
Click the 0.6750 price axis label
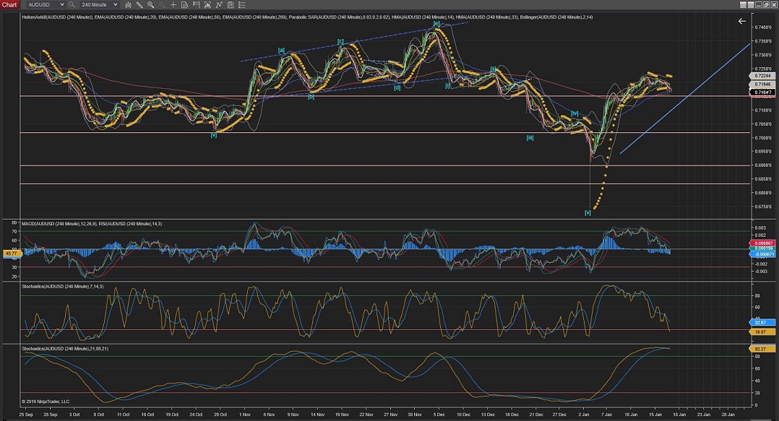[x=763, y=207]
